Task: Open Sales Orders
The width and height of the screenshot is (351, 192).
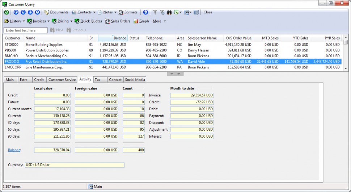Action: 118,21
